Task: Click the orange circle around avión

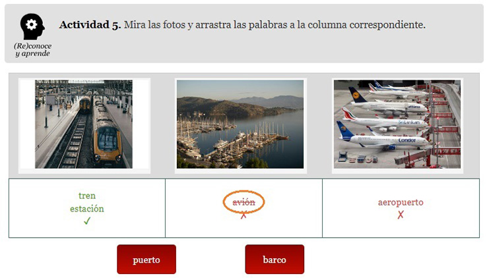Action: [243, 202]
